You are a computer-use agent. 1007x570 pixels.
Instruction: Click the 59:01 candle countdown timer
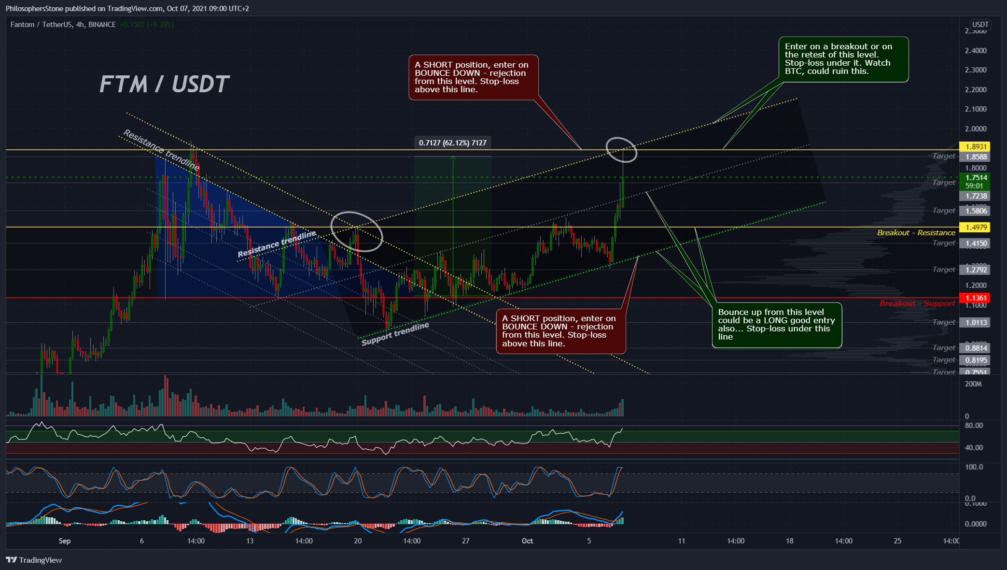click(x=974, y=186)
